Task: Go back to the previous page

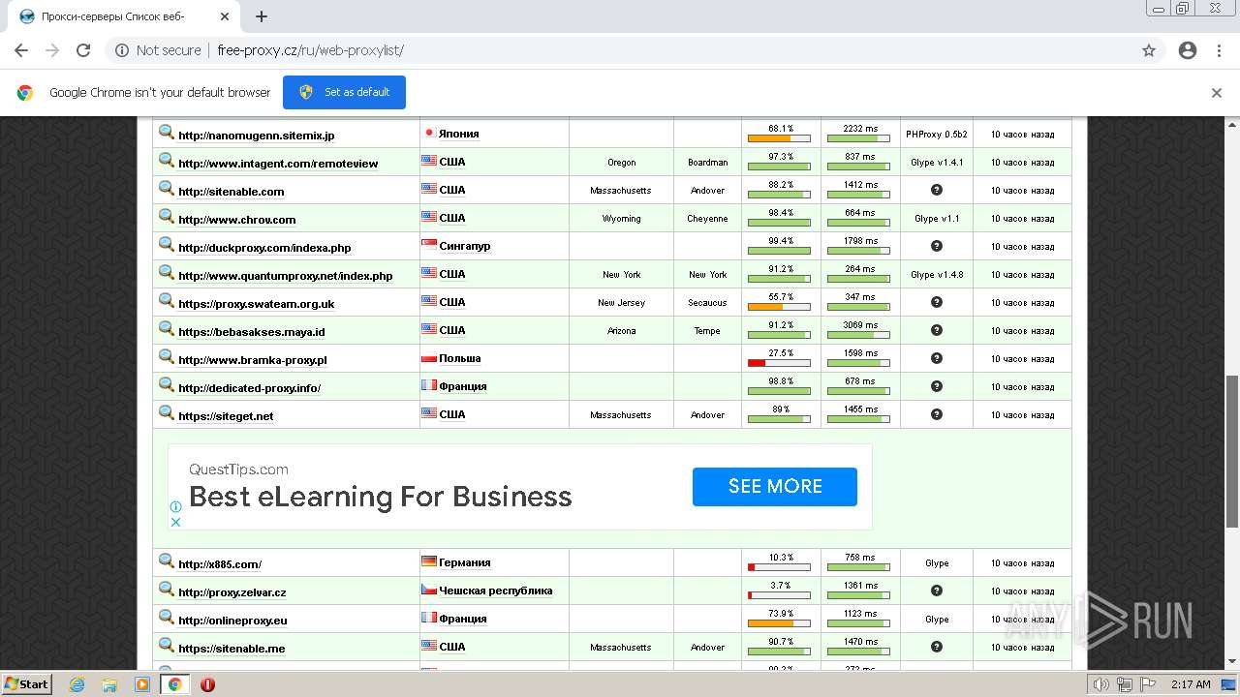Action: point(21,50)
